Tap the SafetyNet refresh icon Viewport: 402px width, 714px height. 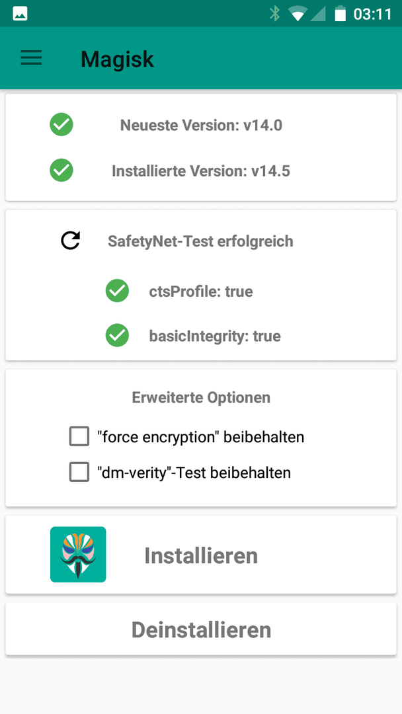(x=71, y=241)
